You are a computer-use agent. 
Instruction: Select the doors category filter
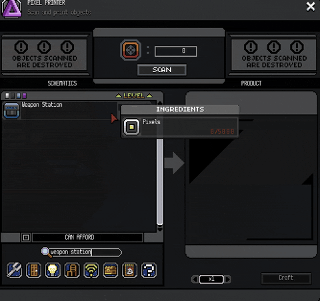pos(33,270)
